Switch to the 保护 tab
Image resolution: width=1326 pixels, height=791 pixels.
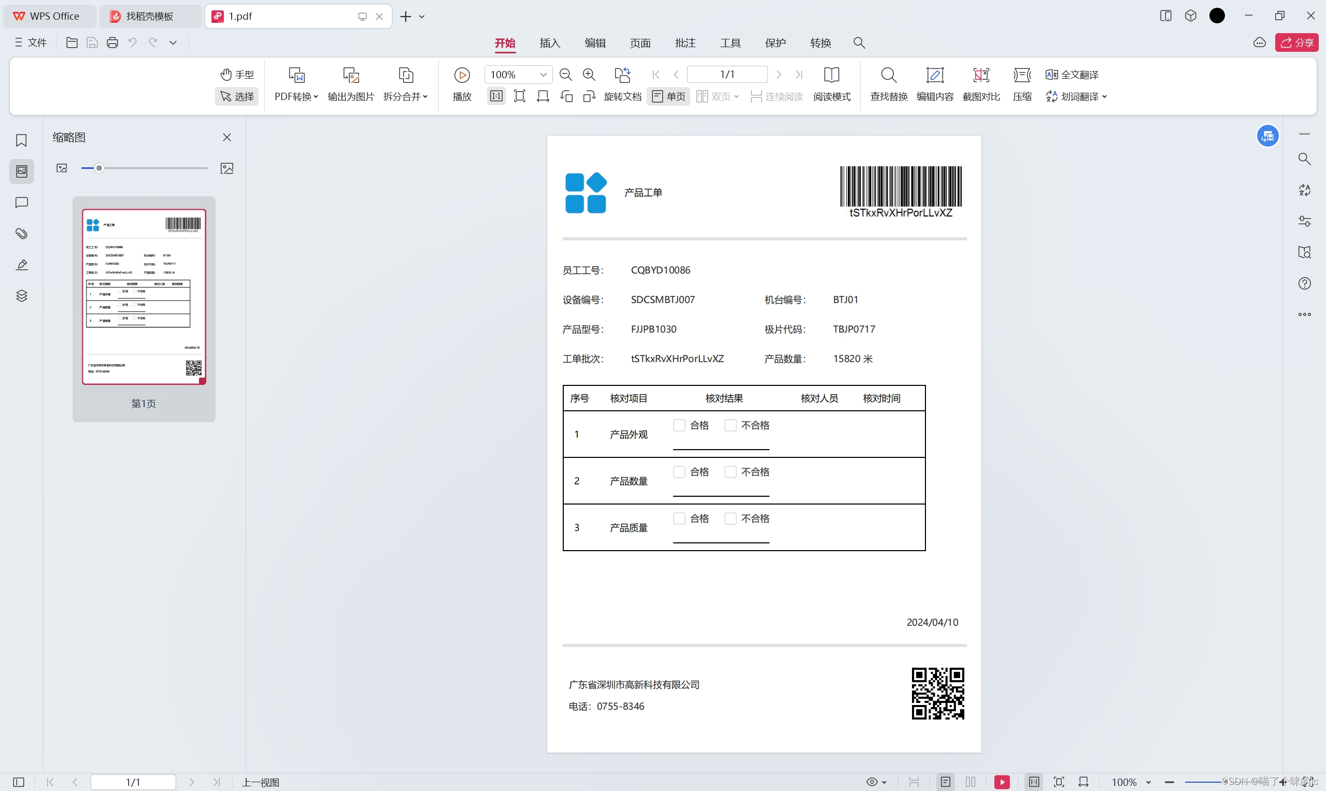point(775,43)
